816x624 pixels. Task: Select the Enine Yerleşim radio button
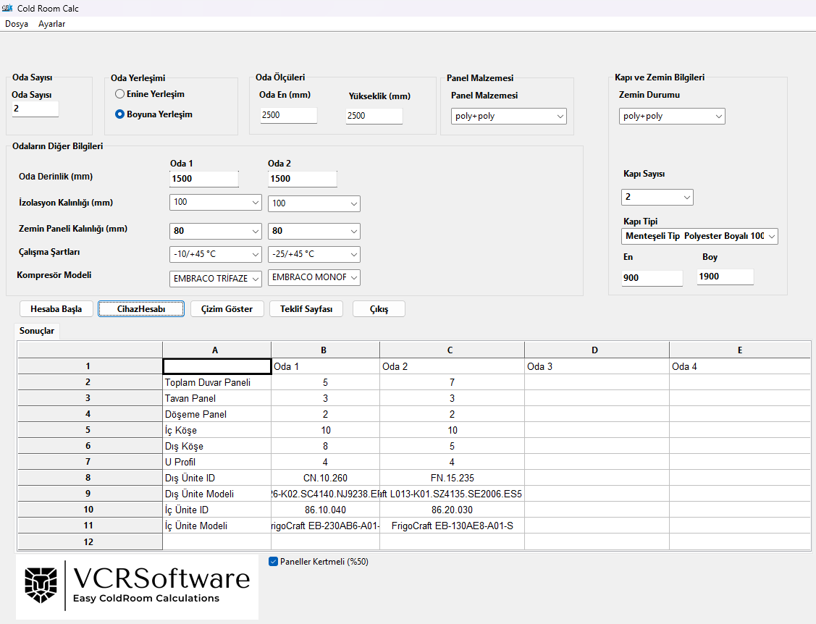pyautogui.click(x=121, y=94)
